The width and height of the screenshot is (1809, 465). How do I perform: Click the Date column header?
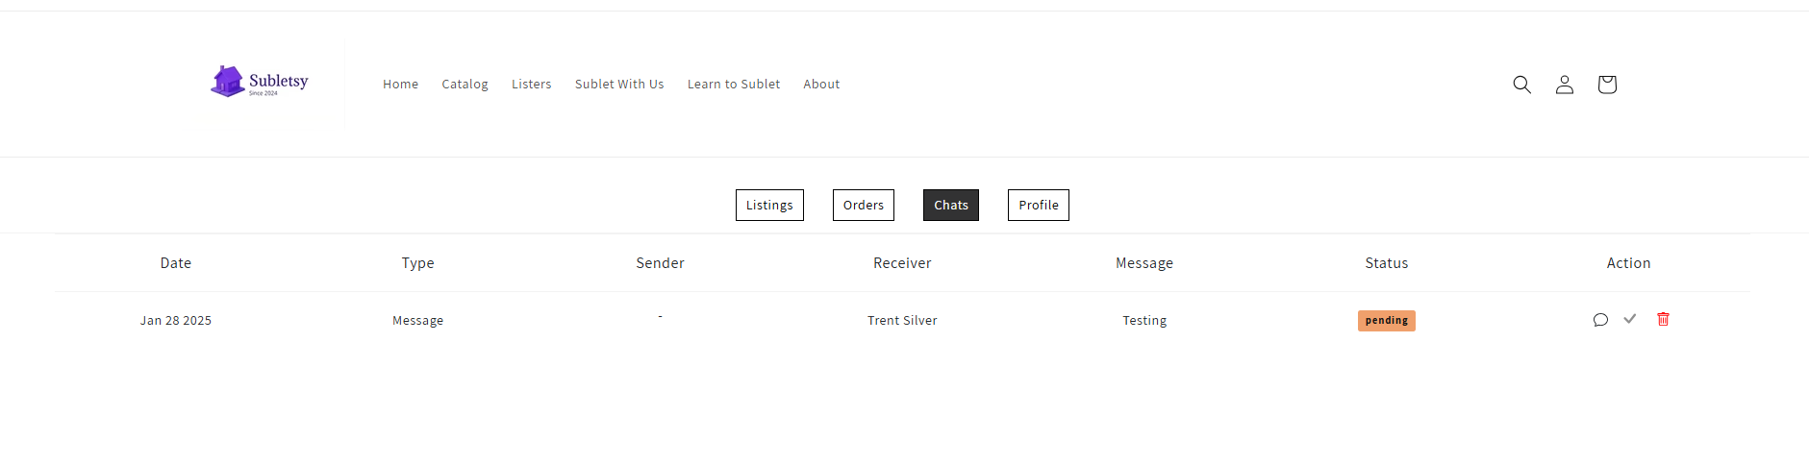coord(176,263)
